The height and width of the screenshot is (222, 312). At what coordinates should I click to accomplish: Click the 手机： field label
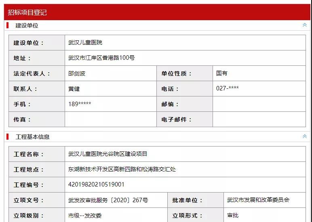pos(22,104)
